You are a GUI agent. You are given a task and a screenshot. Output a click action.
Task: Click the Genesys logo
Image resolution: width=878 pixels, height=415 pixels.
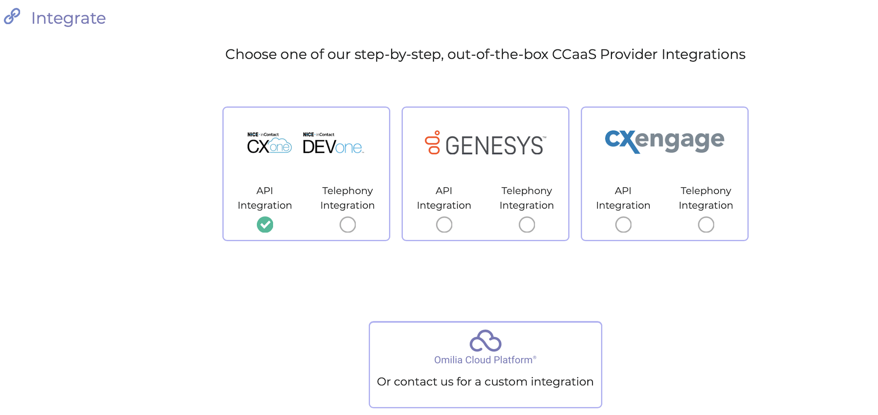tap(485, 143)
